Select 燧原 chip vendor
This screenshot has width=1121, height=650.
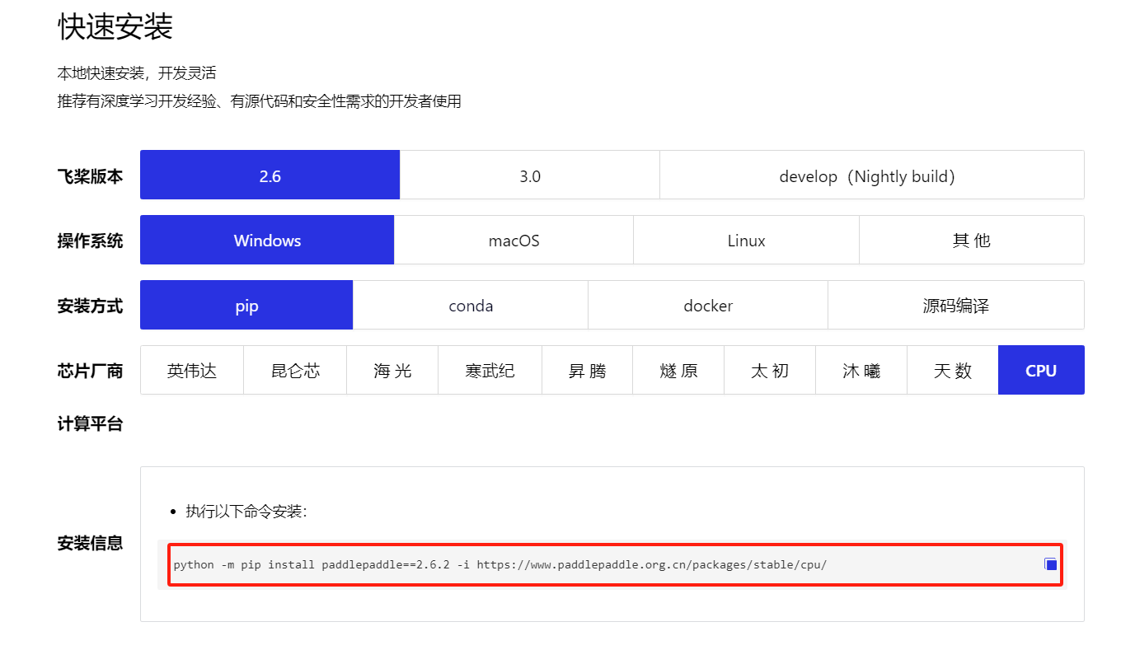[678, 370]
